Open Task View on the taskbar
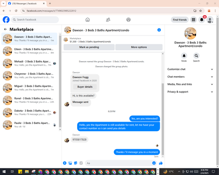The image size is (219, 175). click(12, 171)
